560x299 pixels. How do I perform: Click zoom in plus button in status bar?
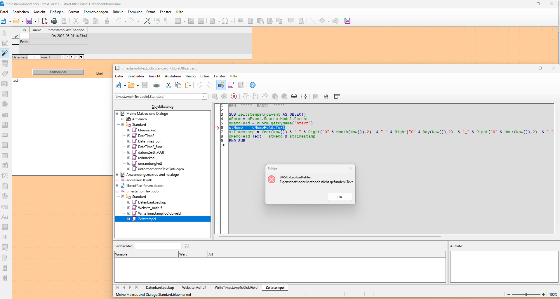(543, 294)
